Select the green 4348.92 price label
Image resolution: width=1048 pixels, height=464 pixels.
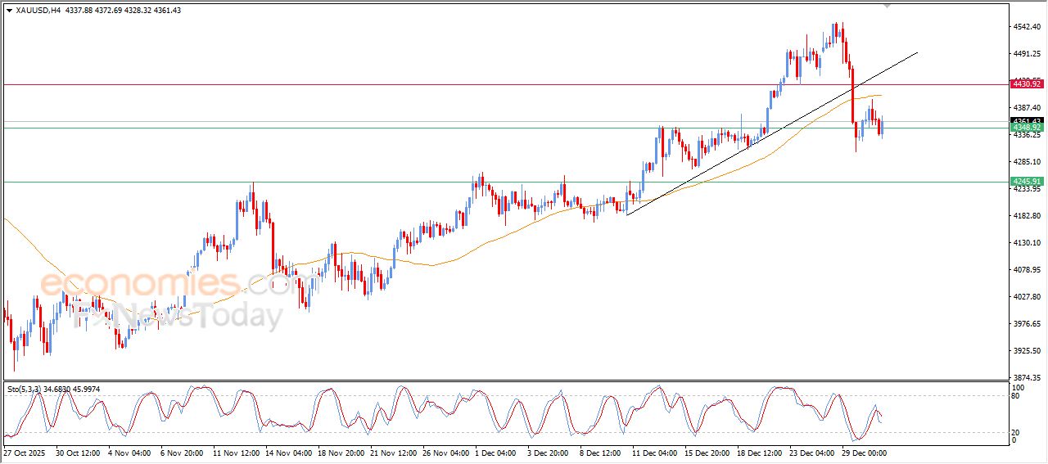click(x=1026, y=128)
